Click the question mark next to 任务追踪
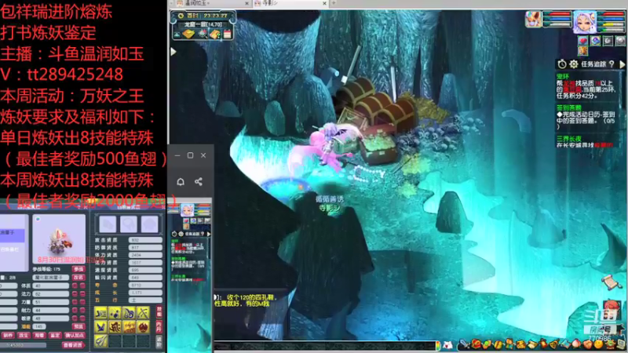Image resolution: width=628 pixels, height=353 pixels. tap(612, 64)
